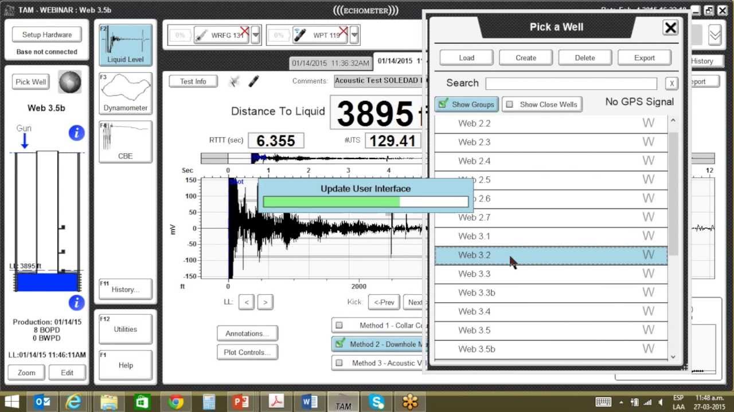This screenshot has width=734, height=412.
Task: Uncheck Method 2 - Downhole Marker
Action: 340,344
